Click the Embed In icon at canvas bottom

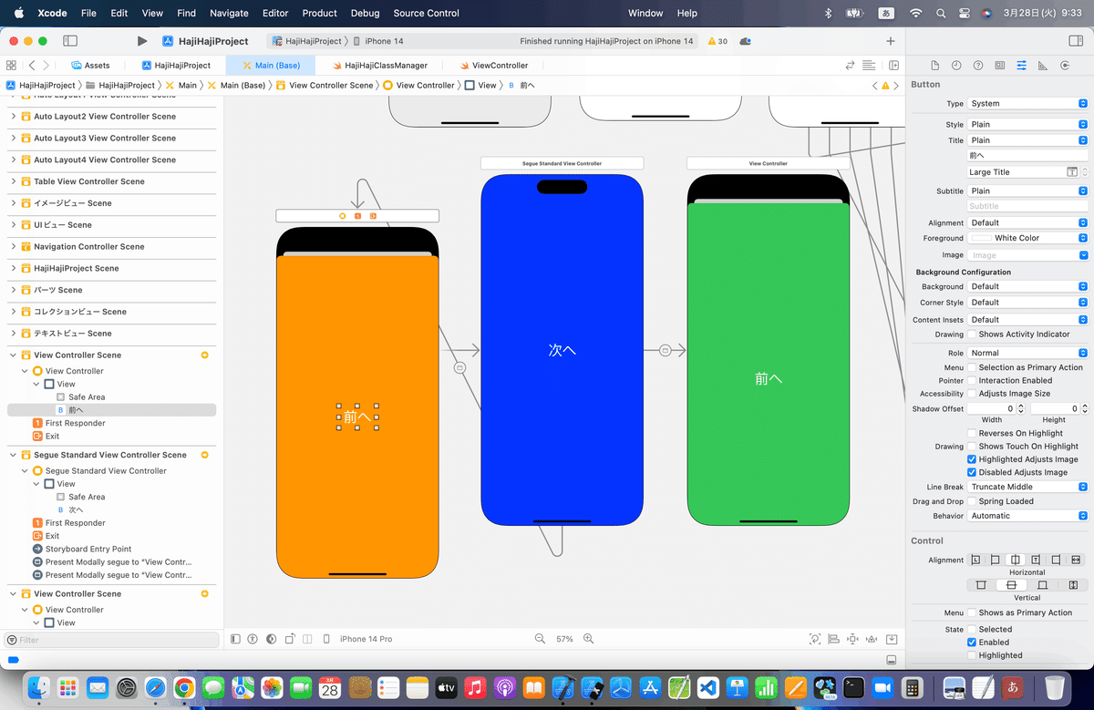892,639
